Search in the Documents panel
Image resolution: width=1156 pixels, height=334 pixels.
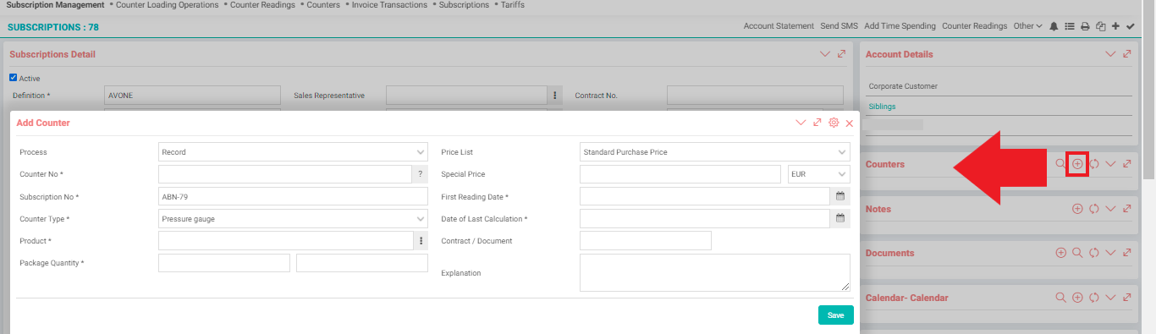[1077, 252]
